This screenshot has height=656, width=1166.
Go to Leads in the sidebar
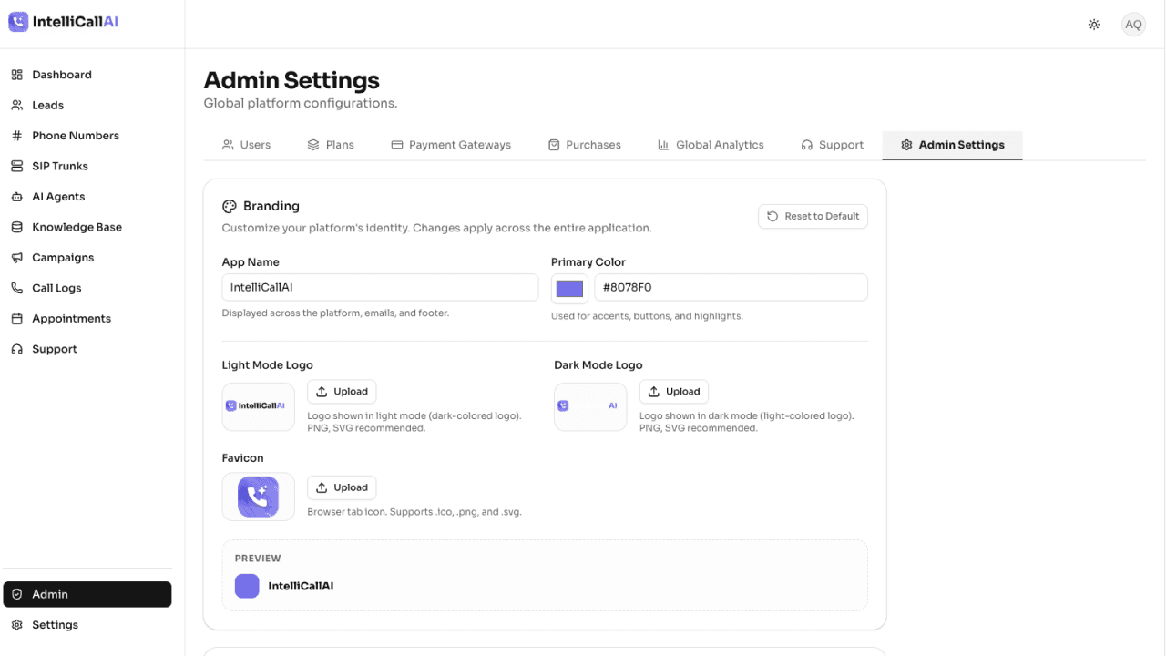click(x=87, y=105)
